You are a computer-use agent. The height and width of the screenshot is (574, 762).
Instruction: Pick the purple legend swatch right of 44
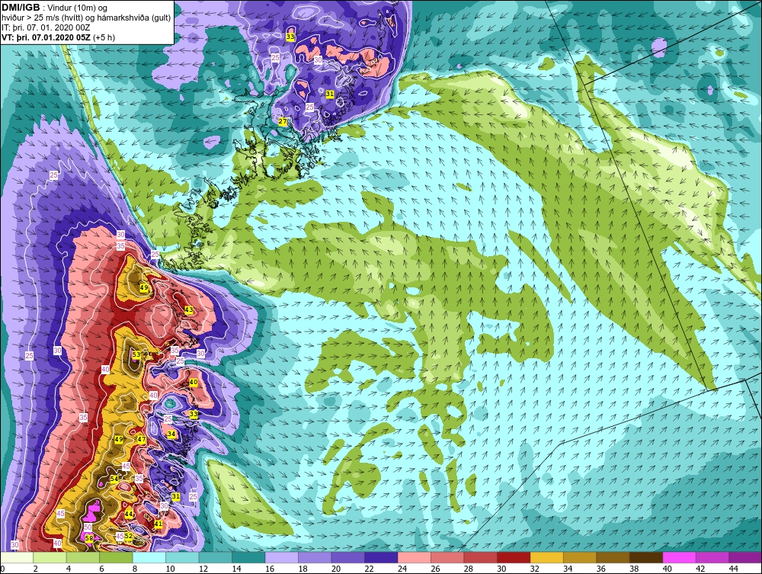click(x=745, y=557)
